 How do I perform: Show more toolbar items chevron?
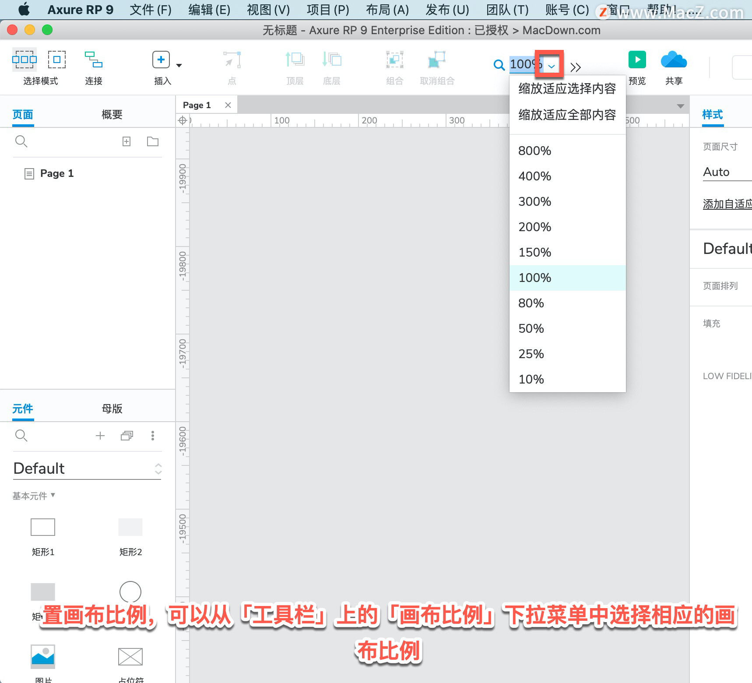tap(576, 67)
